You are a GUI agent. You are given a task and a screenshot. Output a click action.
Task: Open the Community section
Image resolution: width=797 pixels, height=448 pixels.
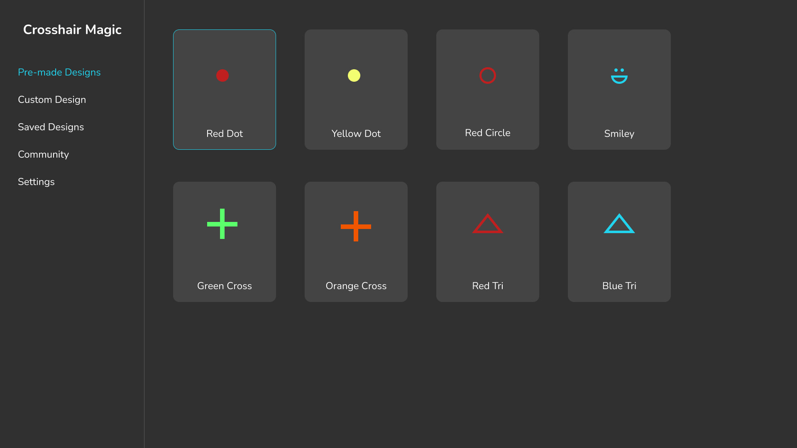pos(43,154)
